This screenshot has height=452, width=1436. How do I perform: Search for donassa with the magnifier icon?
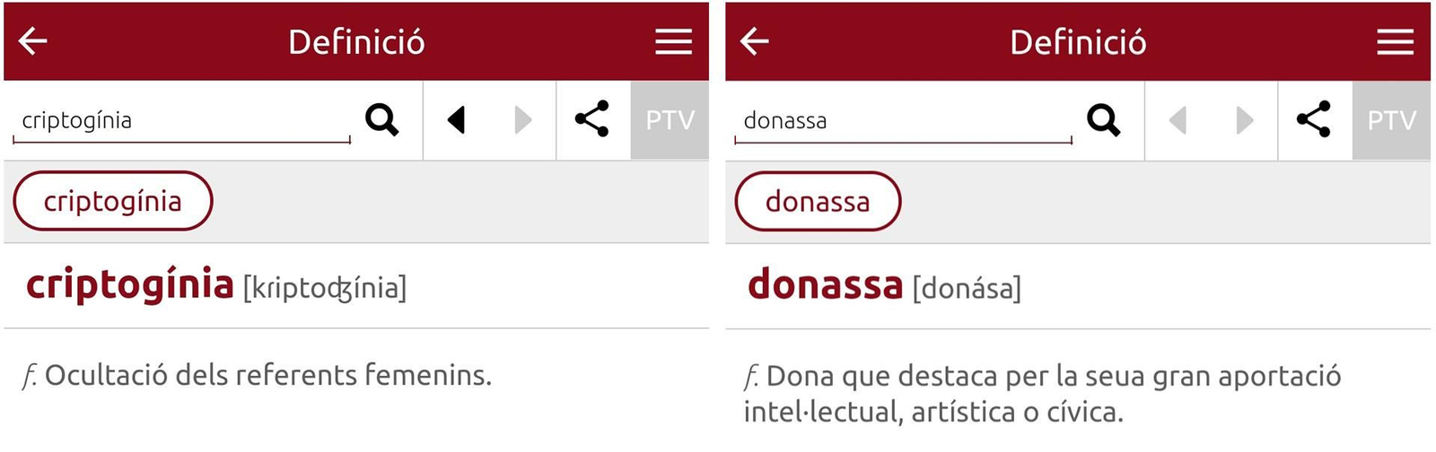(x=1103, y=119)
